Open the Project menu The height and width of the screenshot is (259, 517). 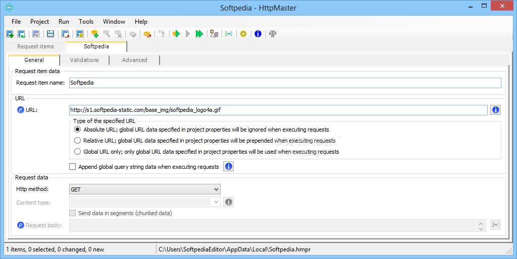click(x=39, y=21)
